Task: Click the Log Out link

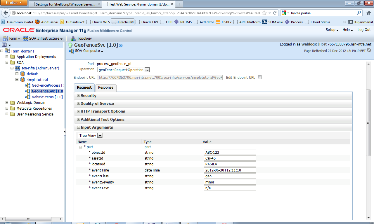Action: (364, 30)
